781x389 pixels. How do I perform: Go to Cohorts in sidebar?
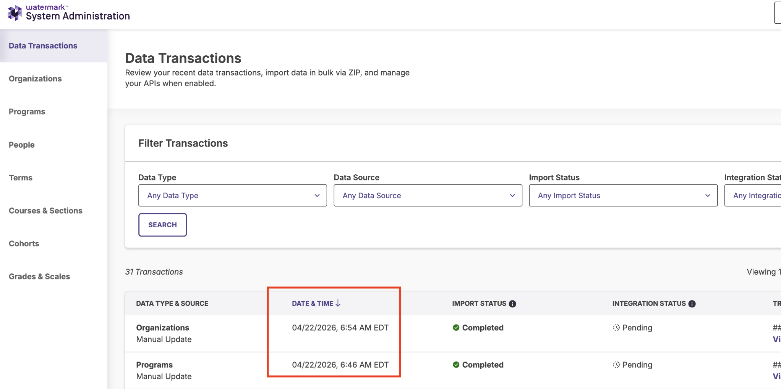(x=24, y=244)
